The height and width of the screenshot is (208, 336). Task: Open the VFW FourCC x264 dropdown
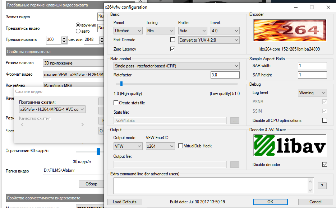click(160, 146)
